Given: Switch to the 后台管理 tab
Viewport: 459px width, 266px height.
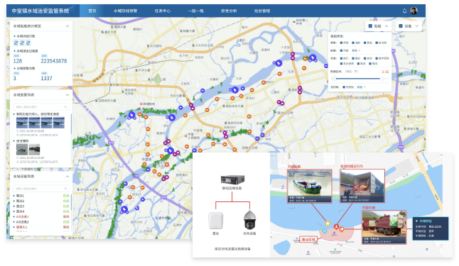Looking at the screenshot, I should pyautogui.click(x=262, y=11).
